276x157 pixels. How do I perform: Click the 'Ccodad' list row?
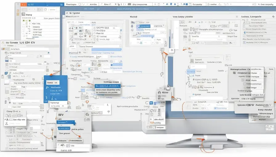coord(108,36)
